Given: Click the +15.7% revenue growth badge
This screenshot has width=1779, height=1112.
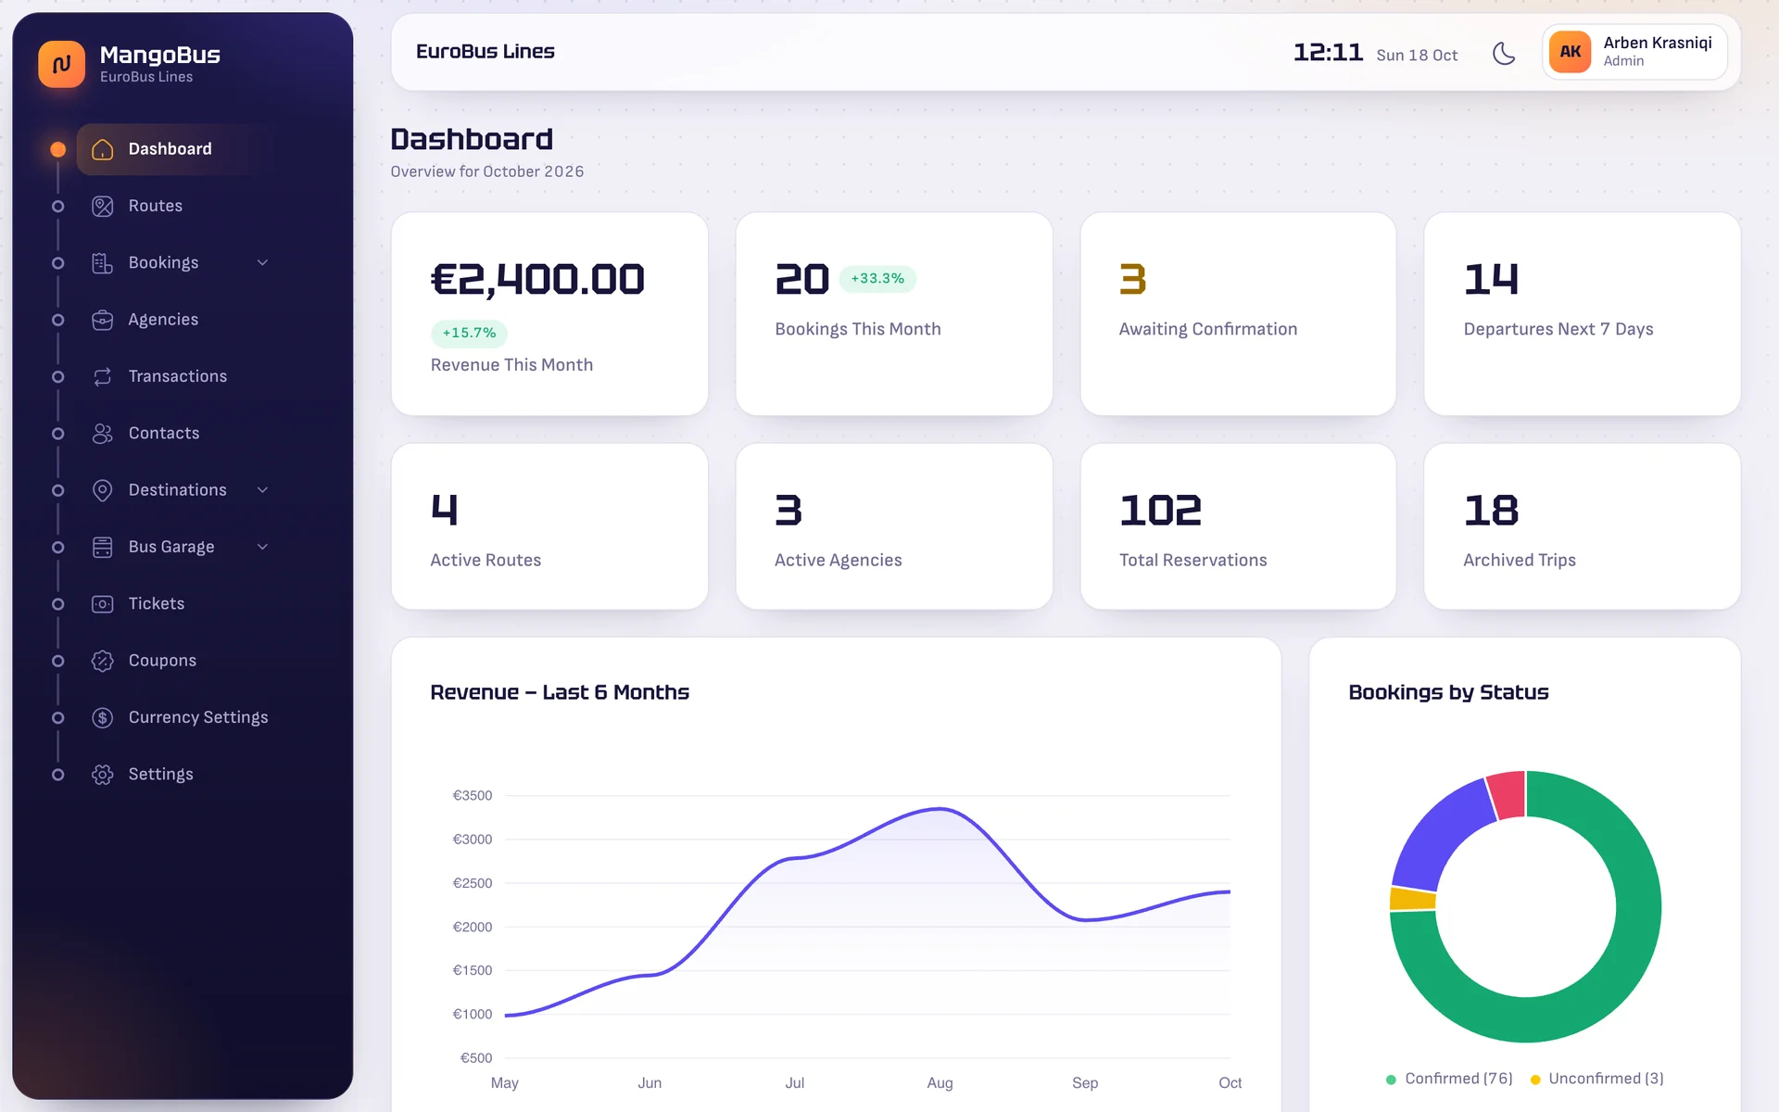Looking at the screenshot, I should (469, 333).
